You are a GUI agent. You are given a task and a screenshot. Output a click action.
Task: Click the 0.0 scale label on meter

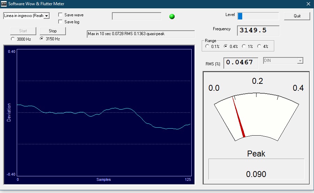214,88
